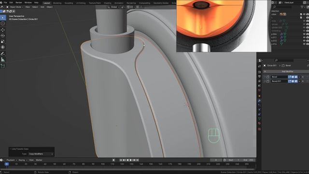Click the Bevel modifier name field
This screenshot has height=174, width=309.
279,77
